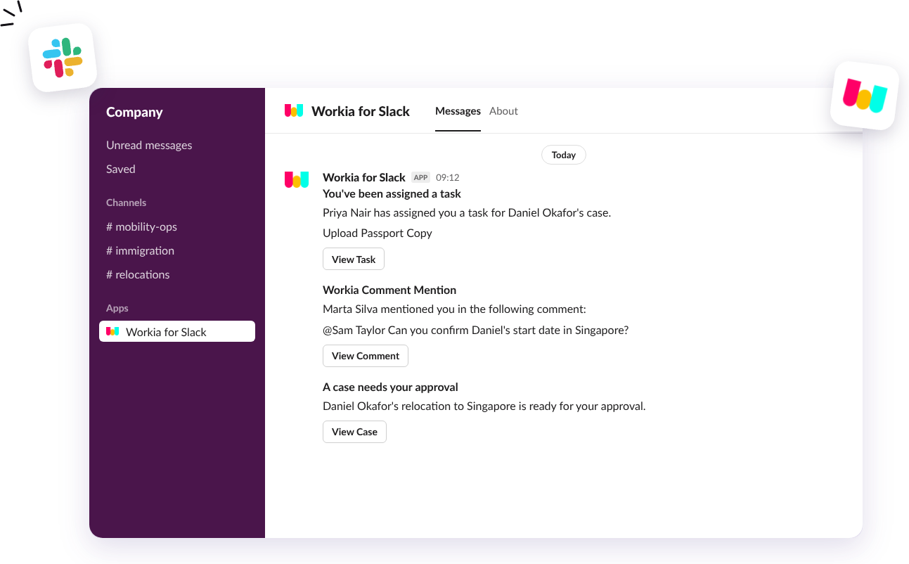Click the APP badge next to sender

click(420, 177)
